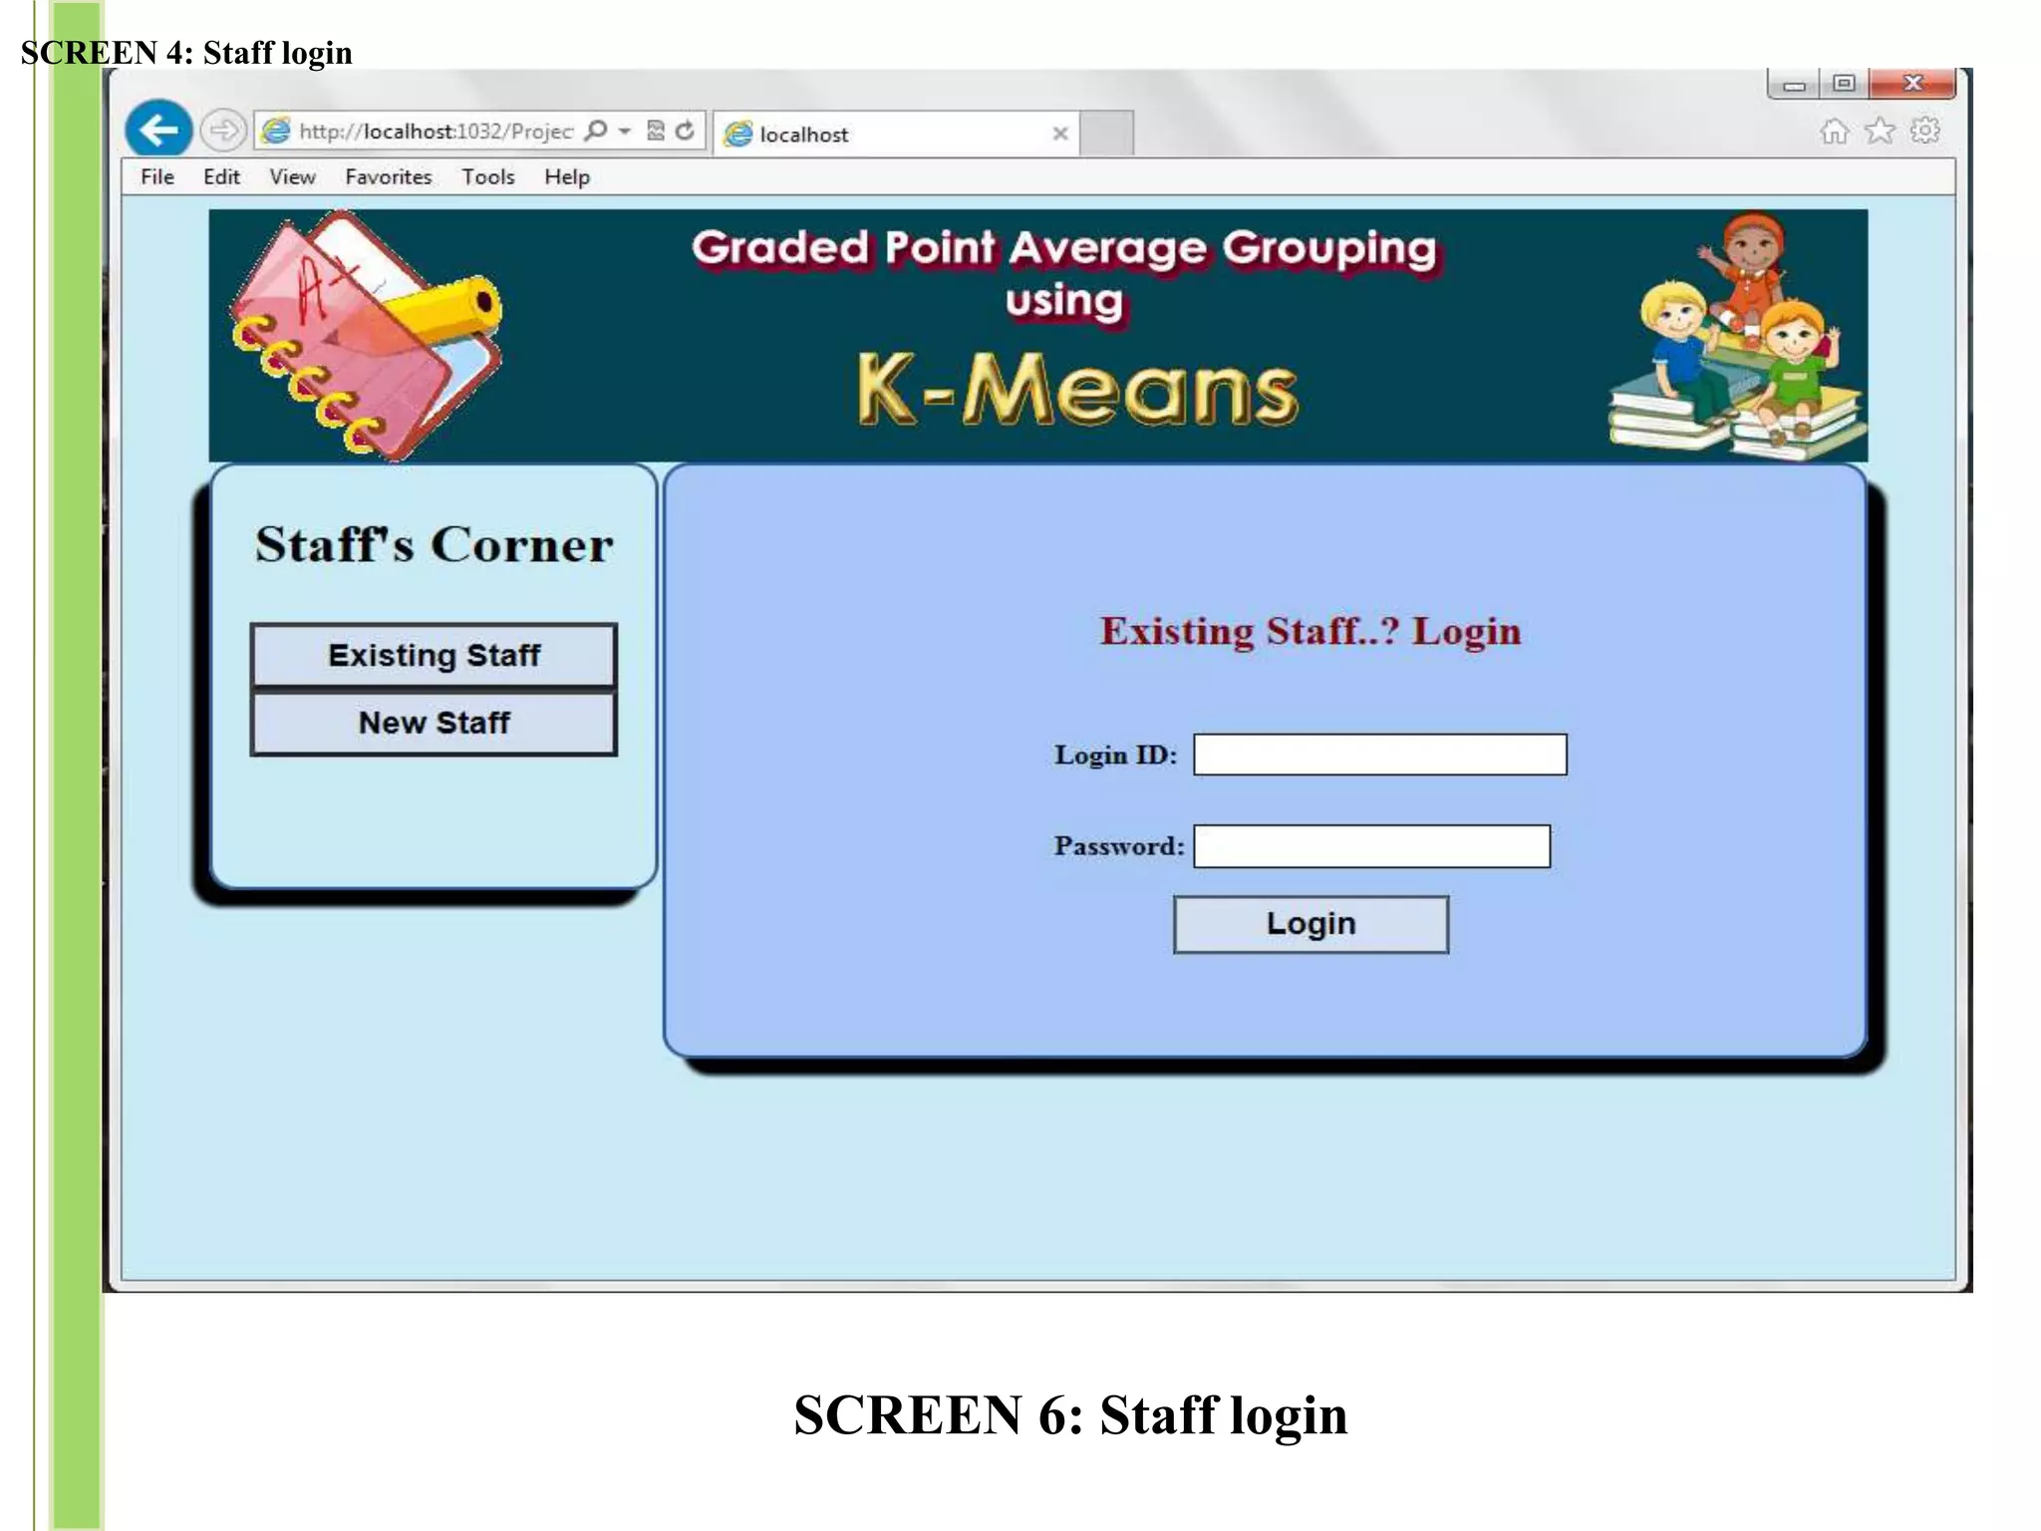Open the Edit menu
This screenshot has width=2041, height=1531.
point(221,176)
